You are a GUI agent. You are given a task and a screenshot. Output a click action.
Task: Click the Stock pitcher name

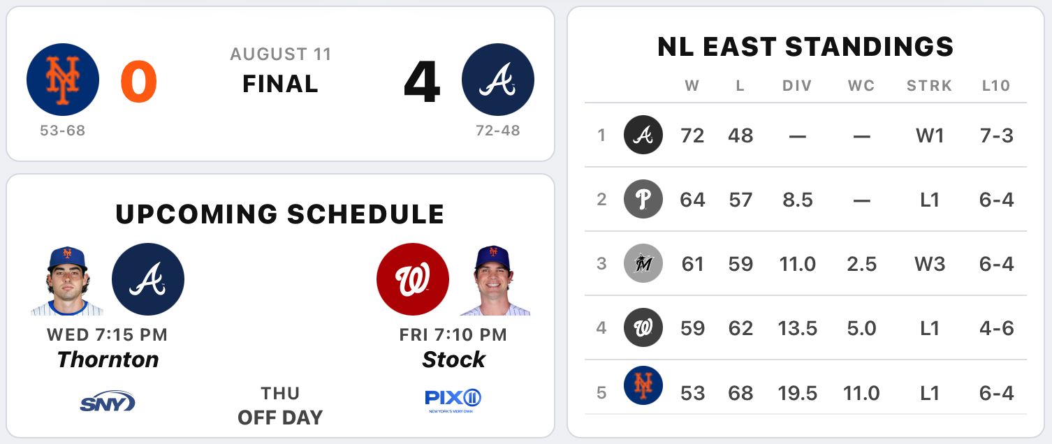click(453, 360)
